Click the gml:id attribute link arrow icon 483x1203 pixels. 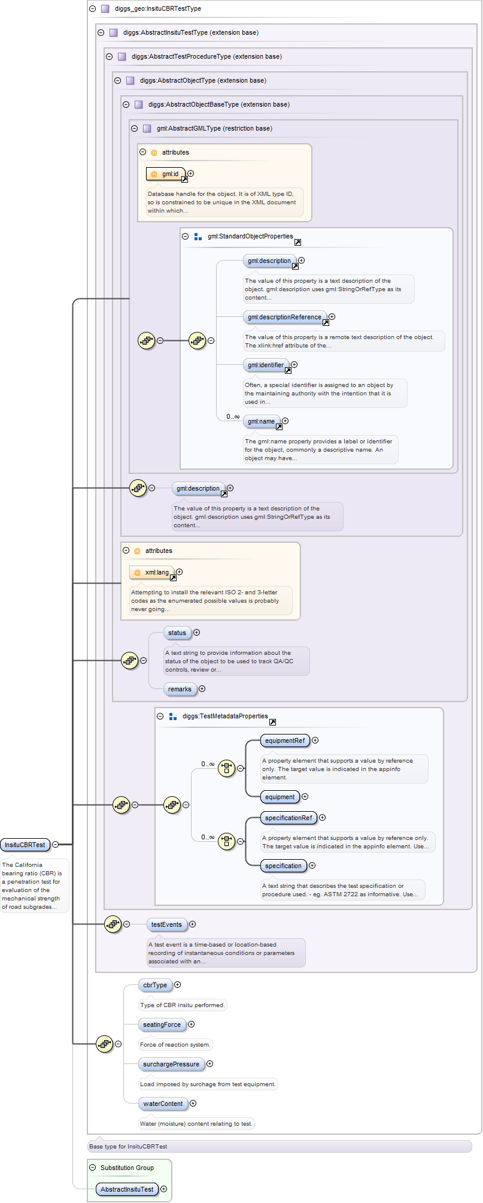[x=184, y=179]
